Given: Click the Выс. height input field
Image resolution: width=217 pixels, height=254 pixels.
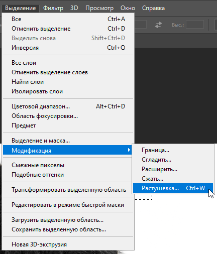Looking at the screenshot, I should [195, 25].
